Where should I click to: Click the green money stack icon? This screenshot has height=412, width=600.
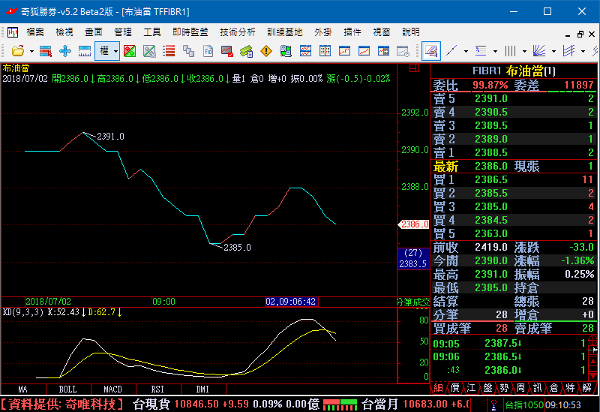pos(247,51)
